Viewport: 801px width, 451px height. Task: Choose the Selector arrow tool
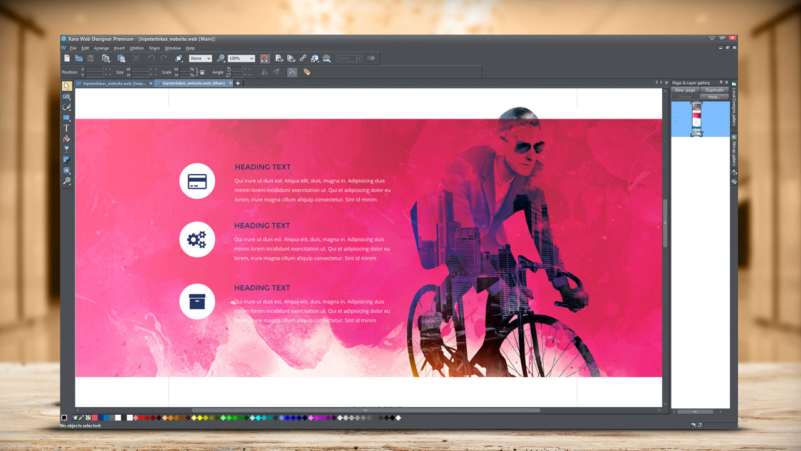click(66, 86)
